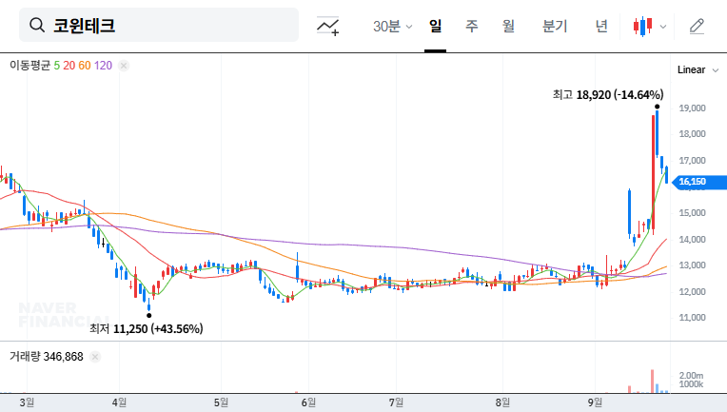
Task: Click the current price tag 16,150
Action: 698,182
